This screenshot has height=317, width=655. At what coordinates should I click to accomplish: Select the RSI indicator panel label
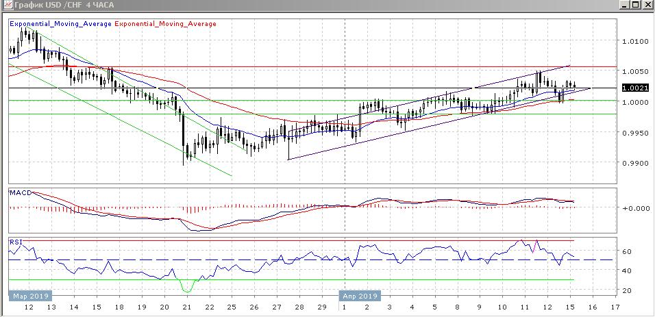coord(15,242)
